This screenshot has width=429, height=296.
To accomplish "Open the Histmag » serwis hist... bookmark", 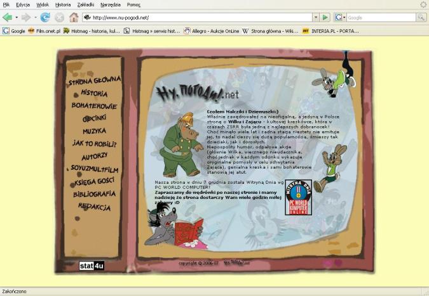I will 151,31.
